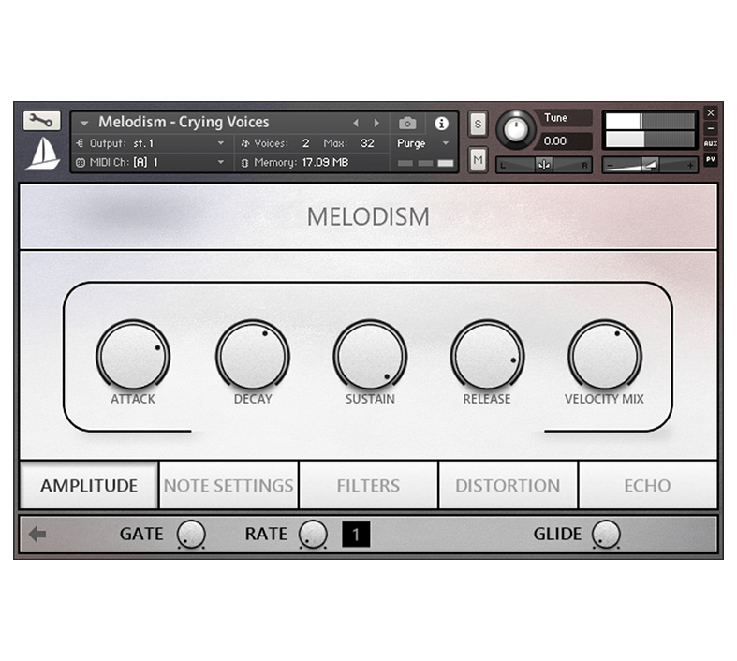Screen dimensions: 737x661
Task: Open the Output st. 1 dropdown
Action: pos(220,143)
